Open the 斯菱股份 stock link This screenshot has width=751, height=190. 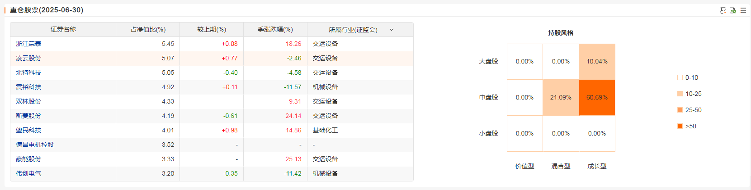click(x=28, y=116)
